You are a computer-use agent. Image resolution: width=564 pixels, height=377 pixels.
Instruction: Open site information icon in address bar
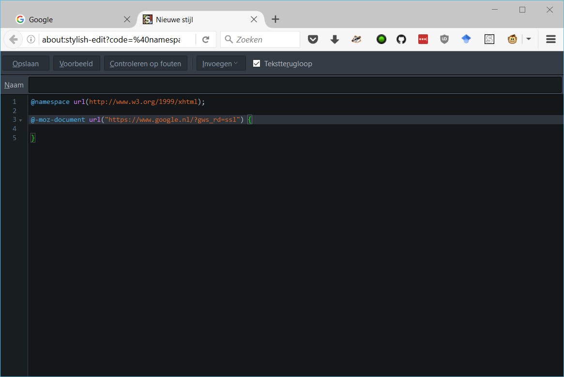pos(31,39)
